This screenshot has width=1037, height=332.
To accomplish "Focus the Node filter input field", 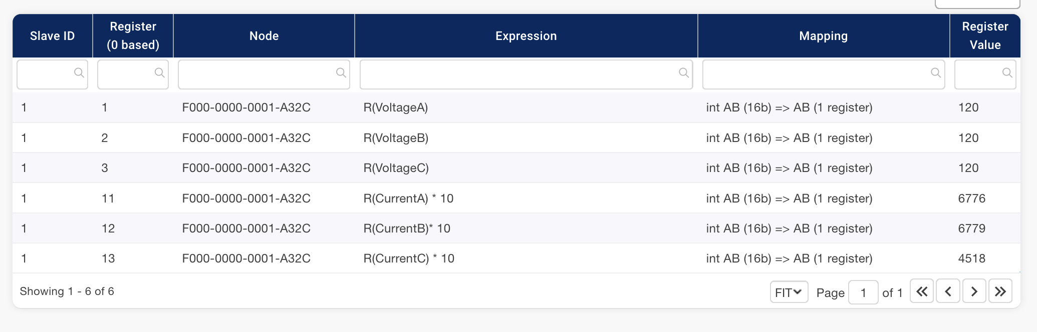I will [256, 74].
